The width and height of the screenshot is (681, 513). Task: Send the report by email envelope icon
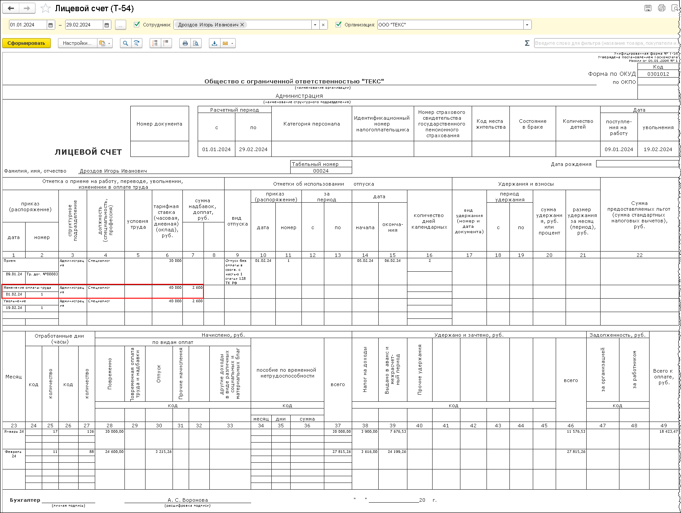tap(225, 43)
